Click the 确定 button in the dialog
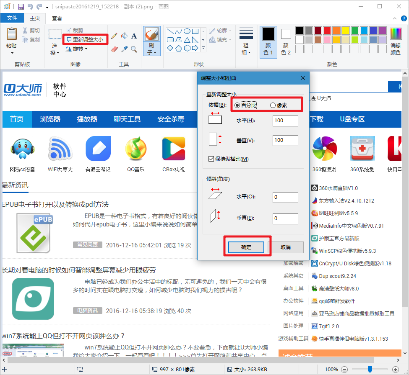The image size is (409, 375). 246,247
